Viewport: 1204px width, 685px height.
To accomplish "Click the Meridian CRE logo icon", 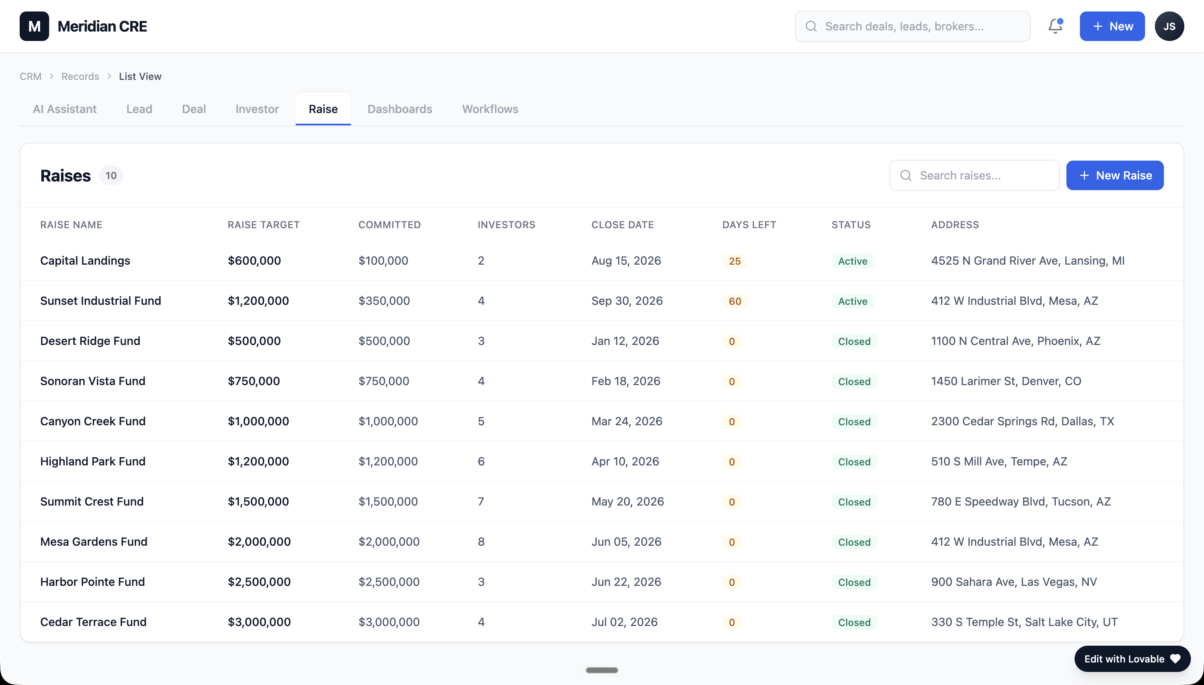I will (x=34, y=26).
